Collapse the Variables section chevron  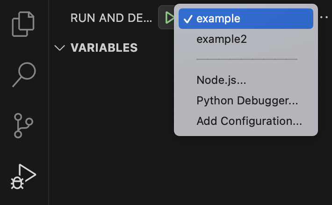tap(59, 48)
